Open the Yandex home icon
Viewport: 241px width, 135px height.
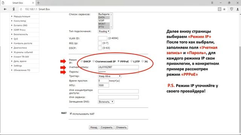pyautogui.click(x=14, y=9)
